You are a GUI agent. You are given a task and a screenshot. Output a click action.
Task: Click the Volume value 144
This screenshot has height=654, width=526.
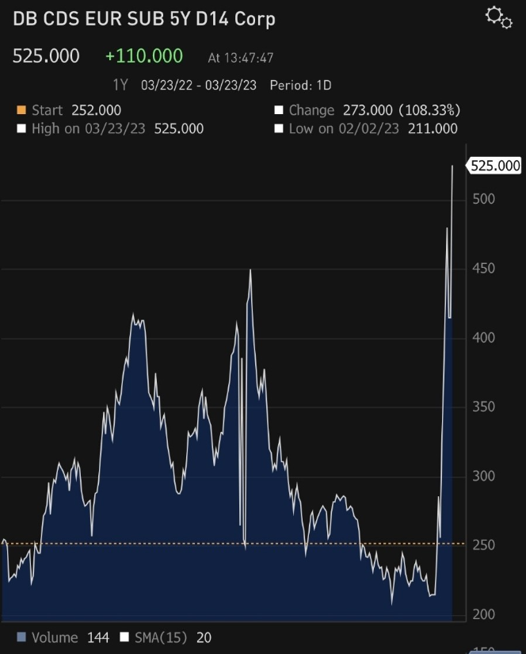pyautogui.click(x=98, y=637)
